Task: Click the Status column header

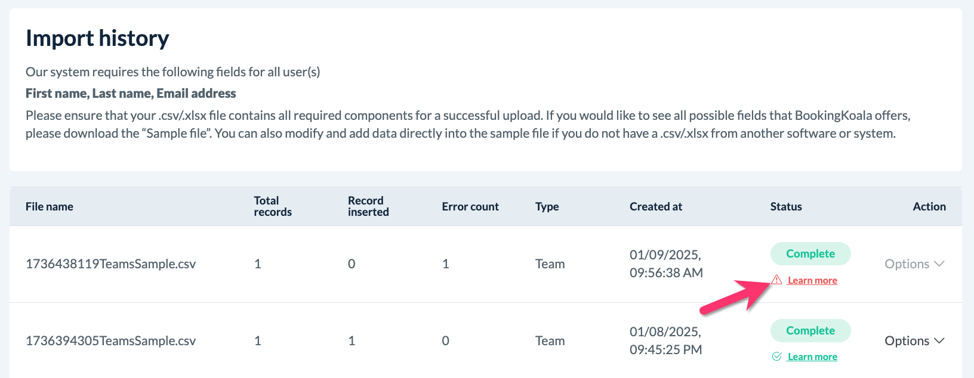Action: pos(785,206)
